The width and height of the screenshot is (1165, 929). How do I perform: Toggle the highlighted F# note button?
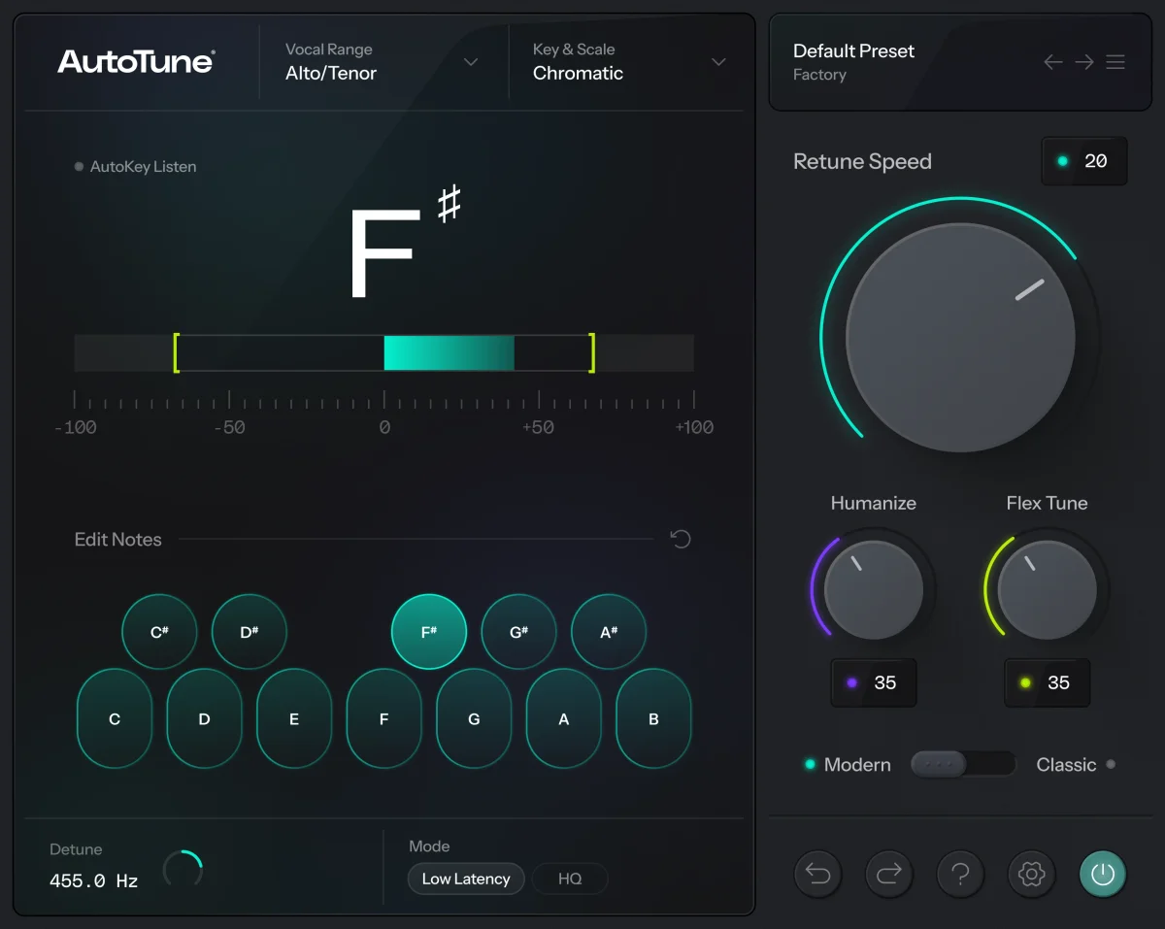429,632
